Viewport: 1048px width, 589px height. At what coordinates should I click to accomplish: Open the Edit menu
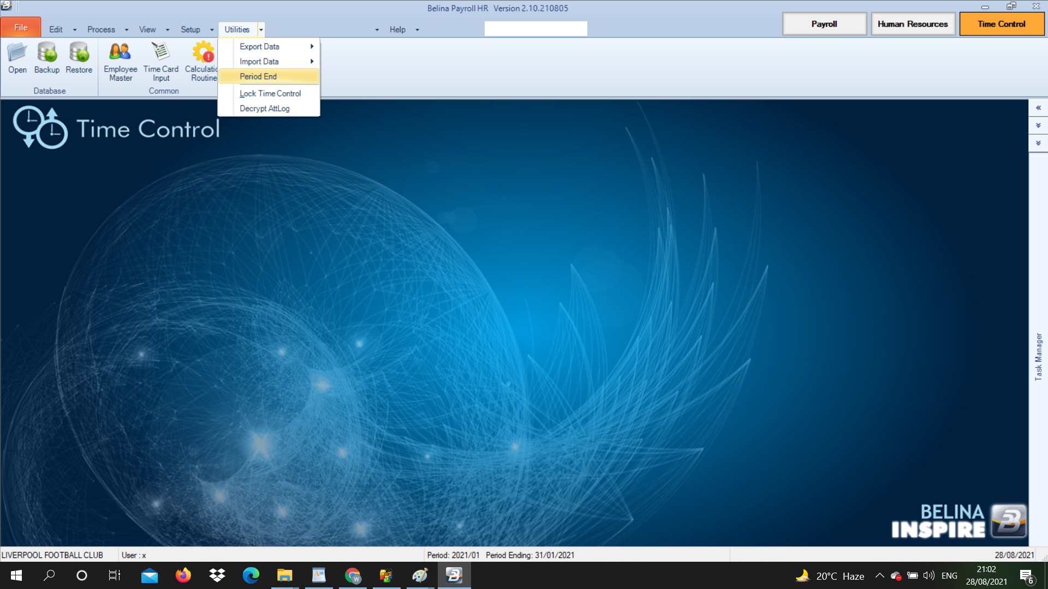tap(56, 29)
